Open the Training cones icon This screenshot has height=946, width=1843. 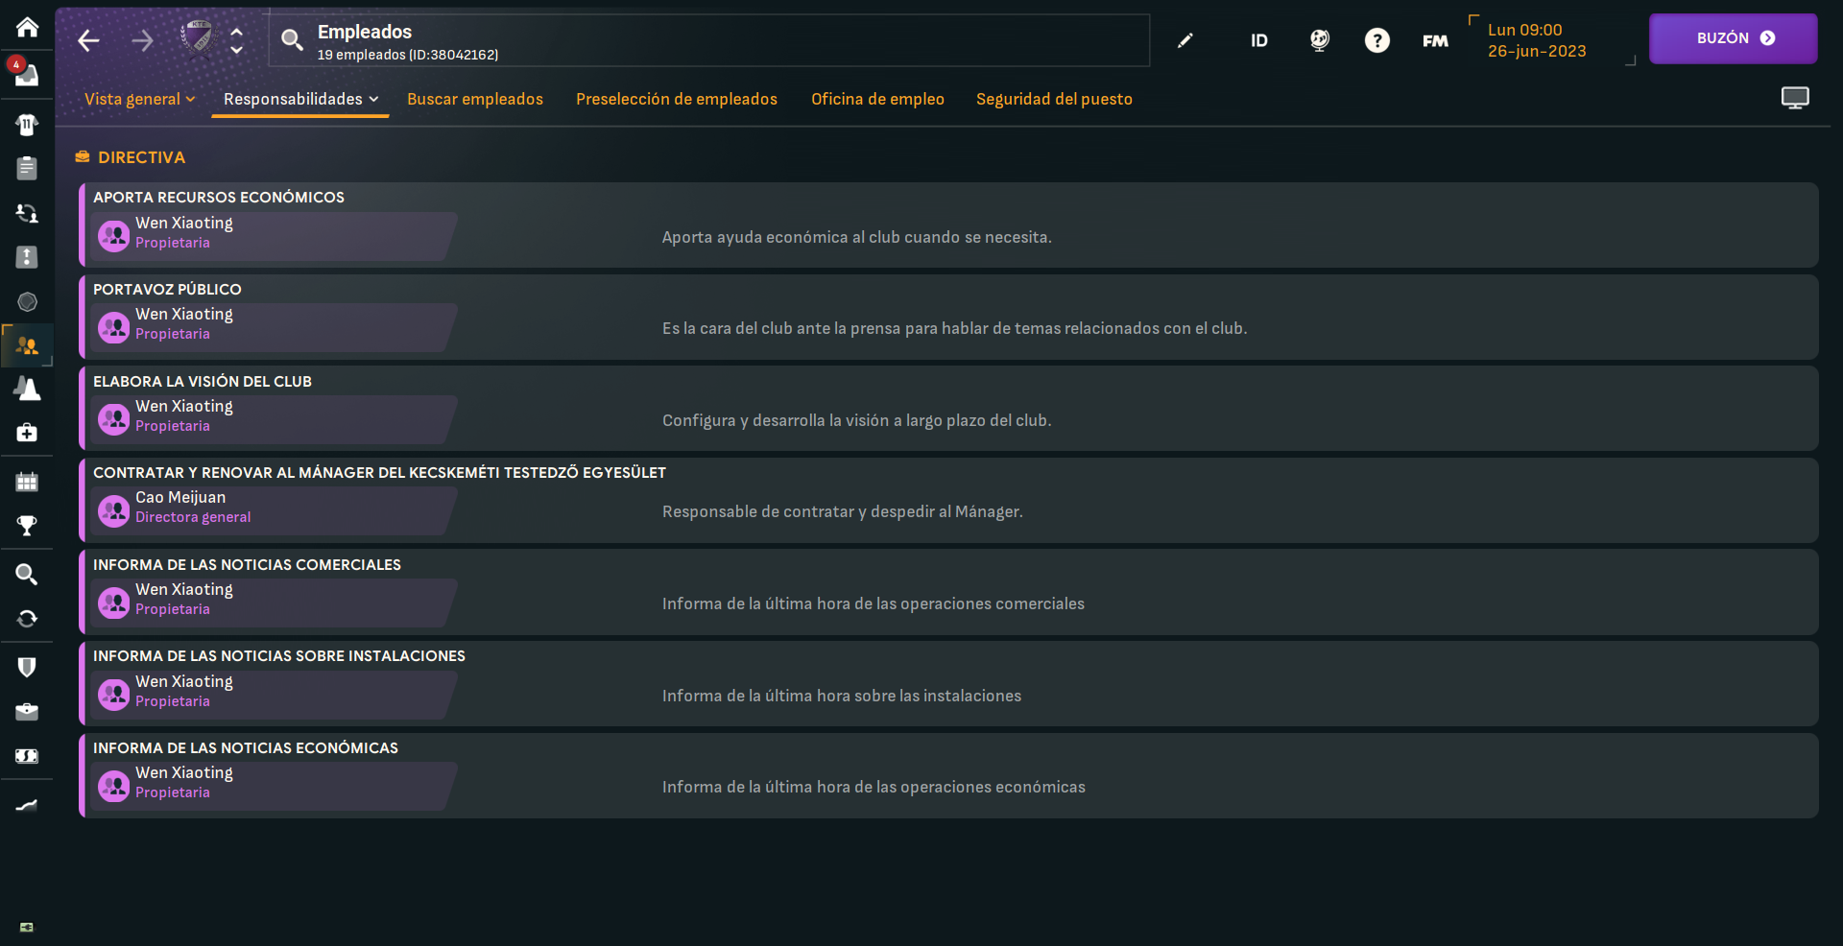click(27, 389)
